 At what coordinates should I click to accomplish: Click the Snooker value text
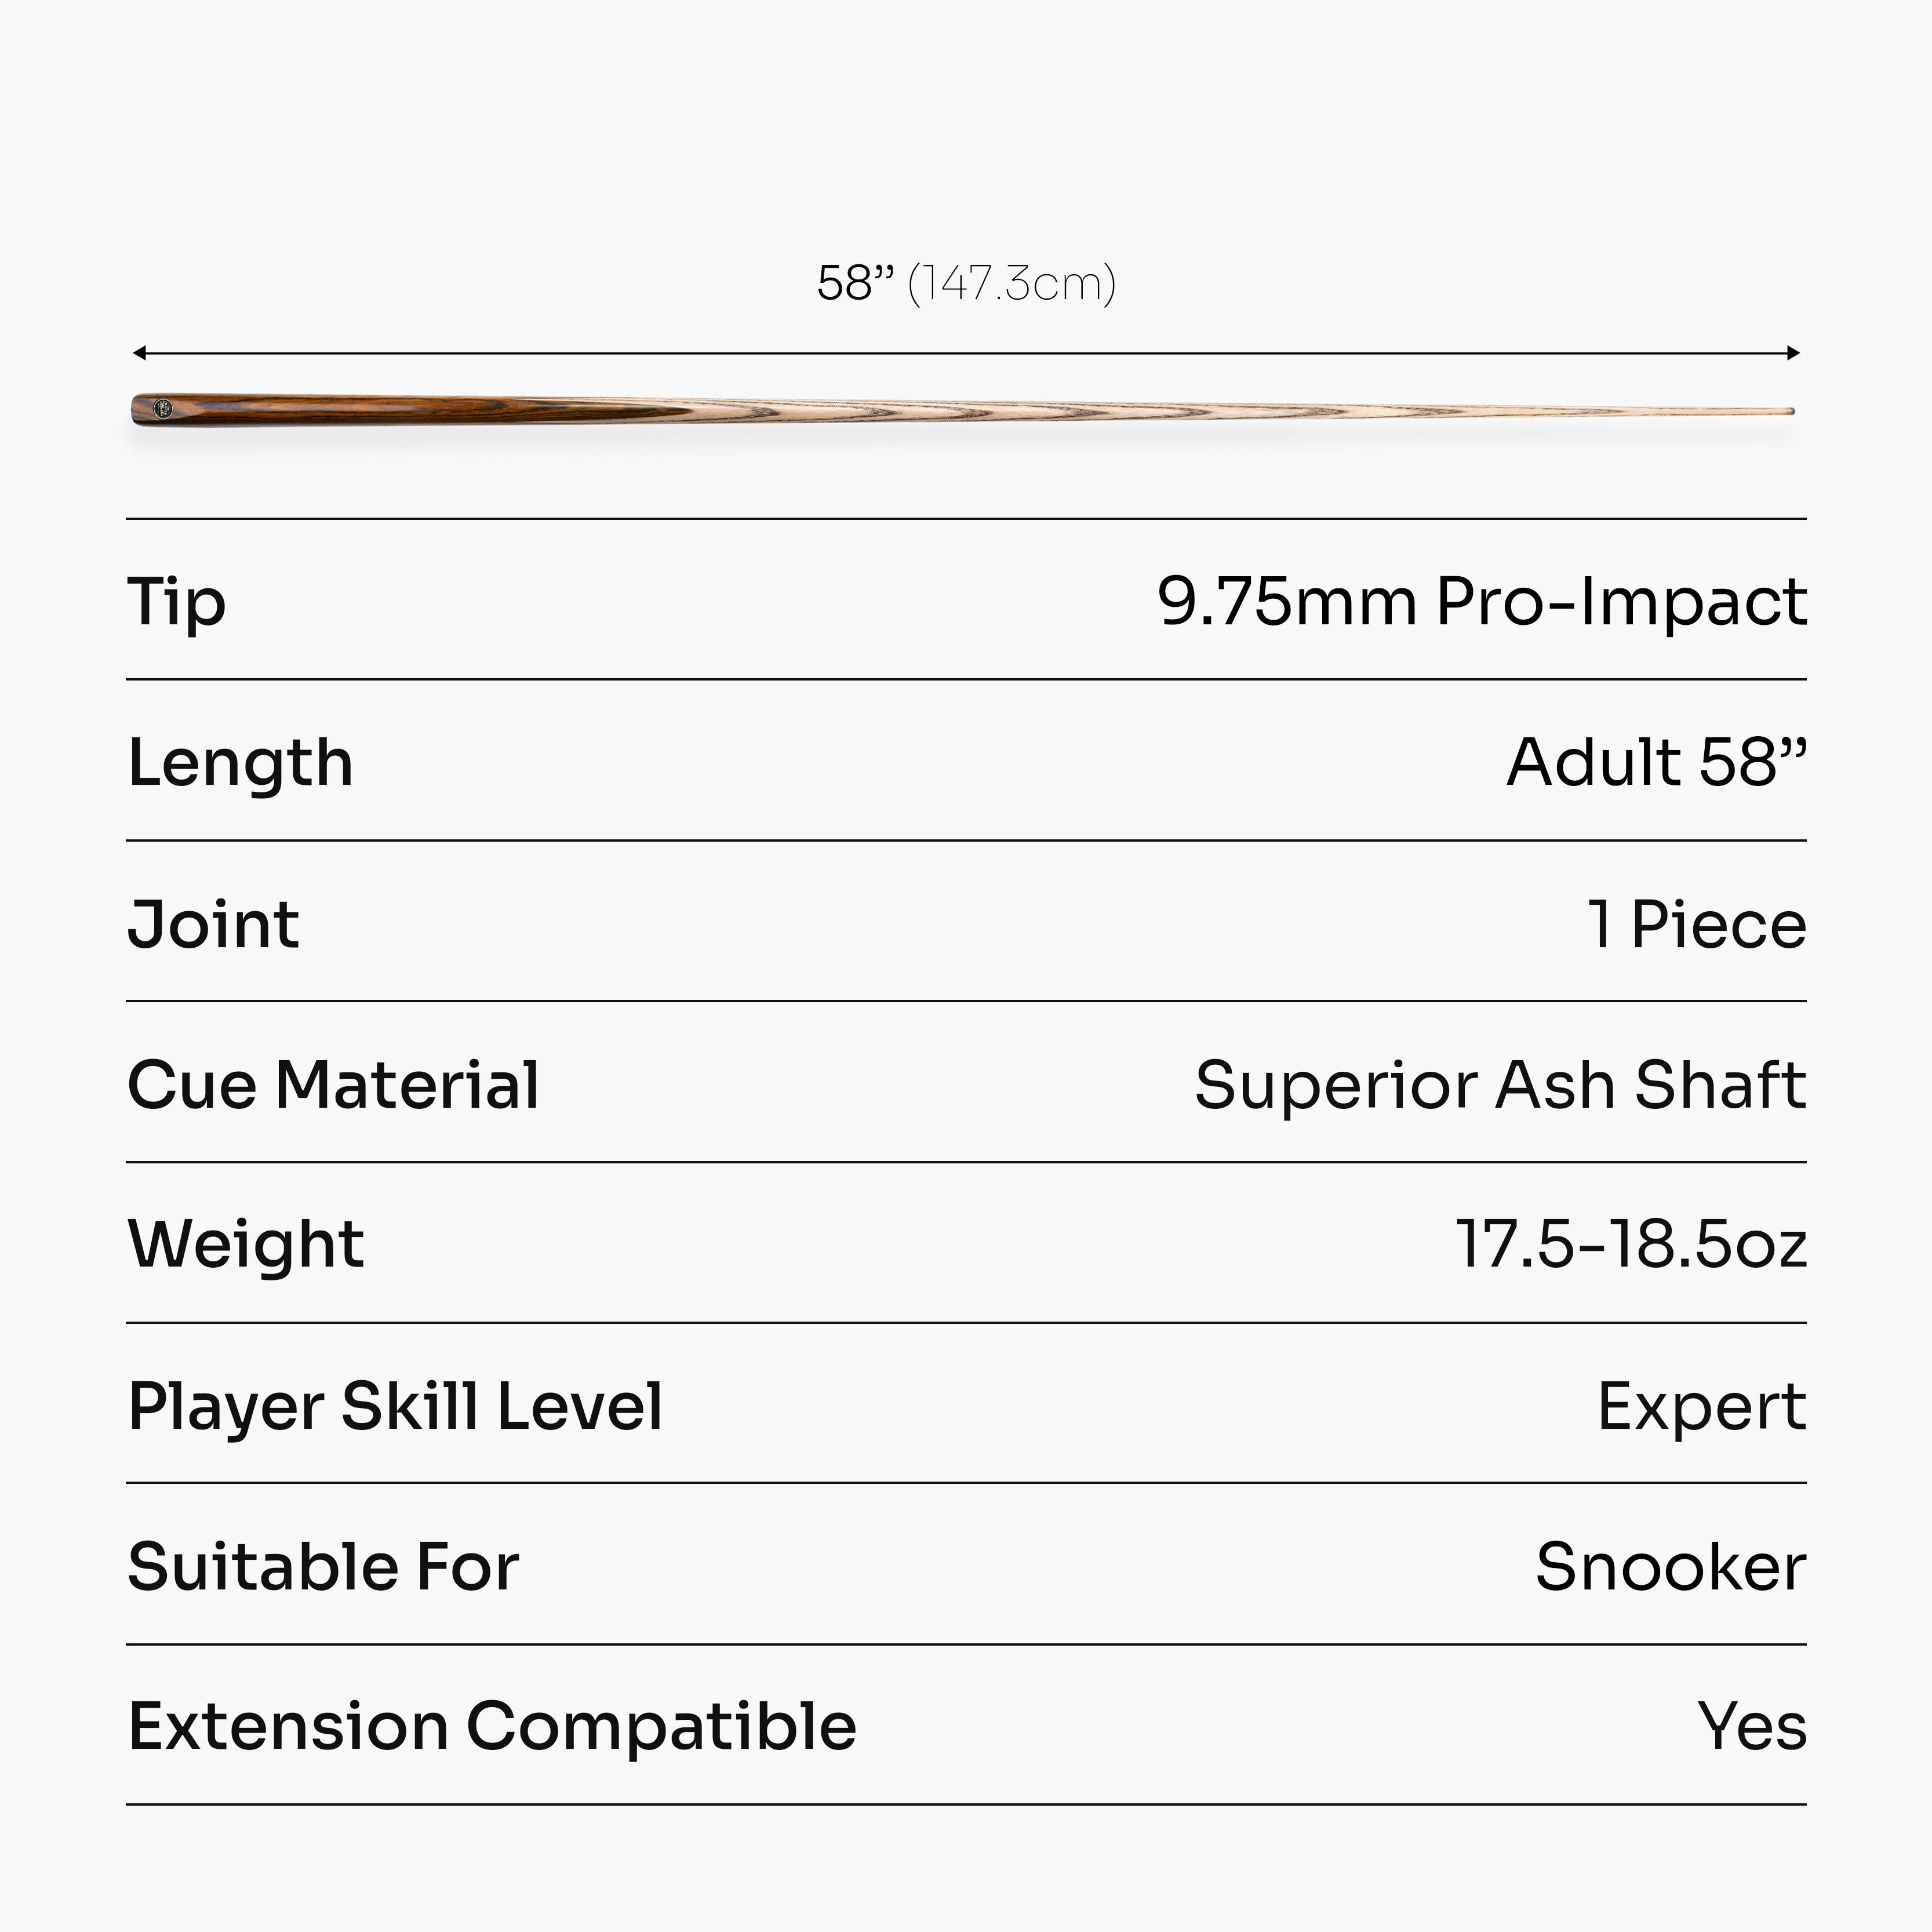click(x=1671, y=1567)
